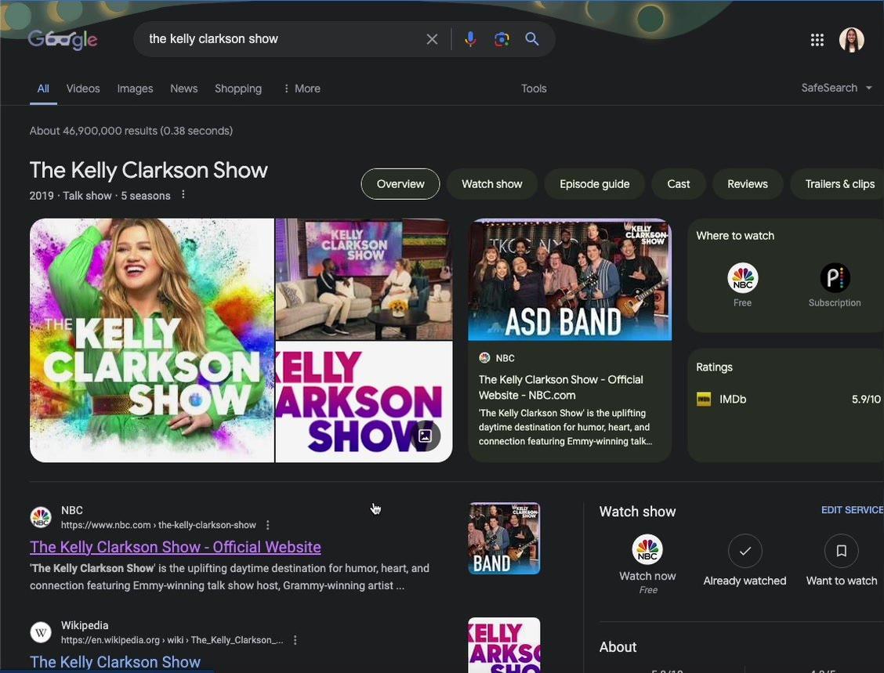
Task: Open the BAND thumbnail beside the NBC result
Action: click(x=504, y=538)
